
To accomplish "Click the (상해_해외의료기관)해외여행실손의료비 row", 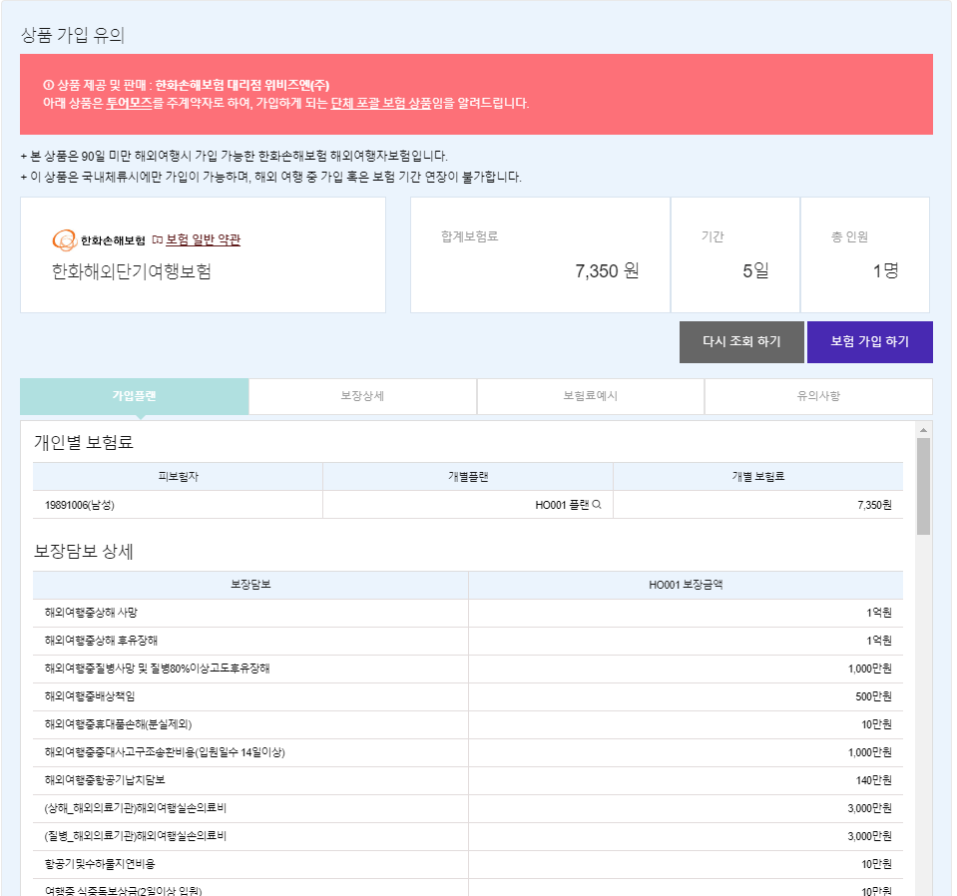I will click(x=468, y=808).
